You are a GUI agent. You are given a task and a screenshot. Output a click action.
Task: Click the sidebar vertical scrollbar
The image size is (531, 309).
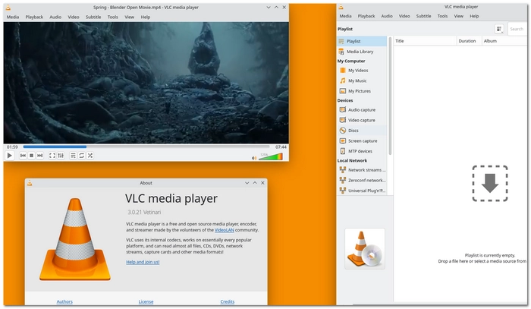(x=390, y=96)
